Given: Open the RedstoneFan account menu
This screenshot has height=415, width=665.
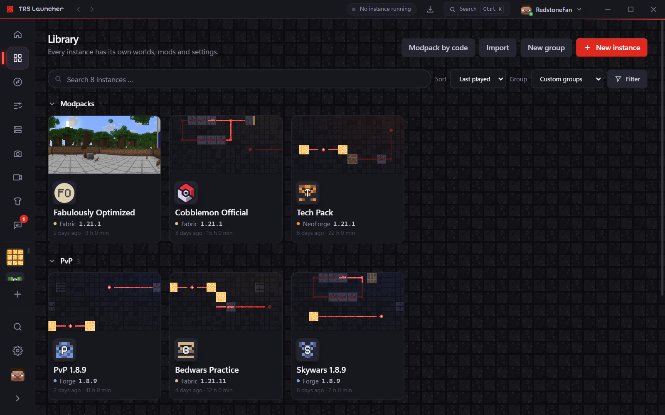Looking at the screenshot, I should point(551,10).
